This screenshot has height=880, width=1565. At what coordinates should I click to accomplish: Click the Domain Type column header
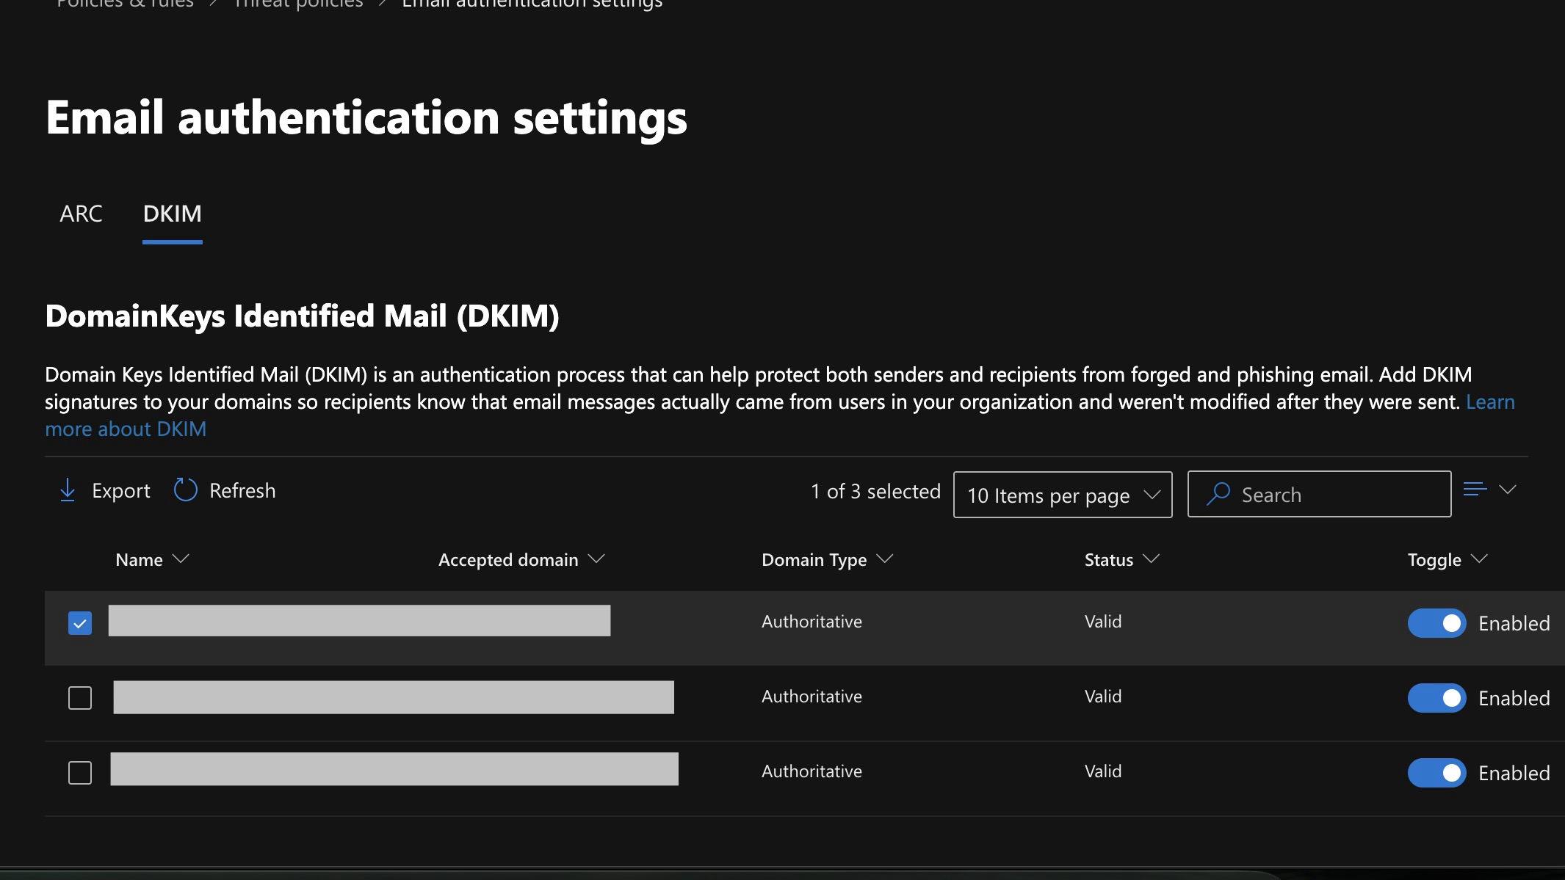(x=814, y=560)
